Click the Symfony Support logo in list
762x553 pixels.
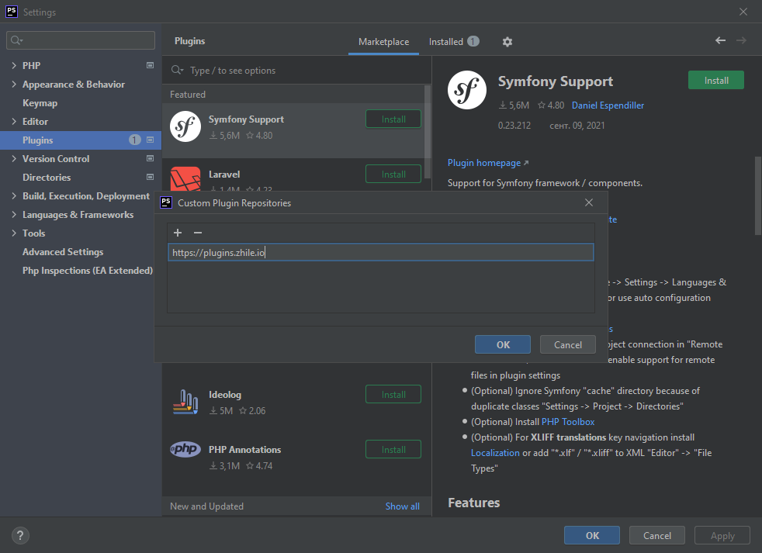pyautogui.click(x=185, y=126)
